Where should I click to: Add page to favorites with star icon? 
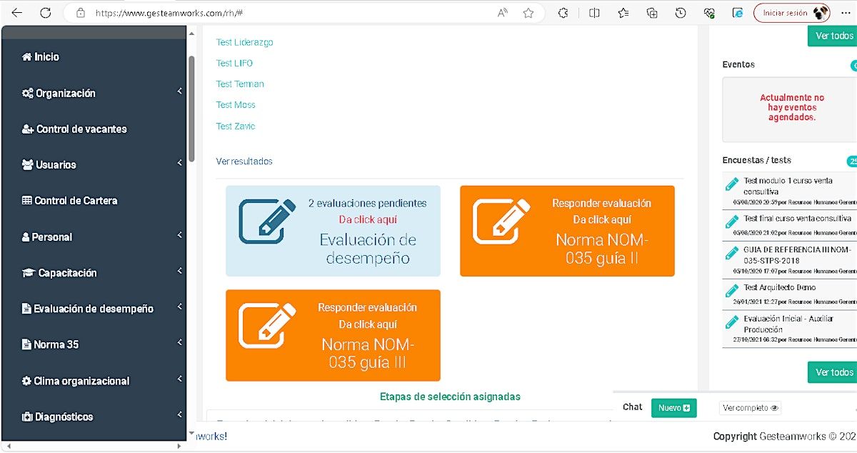528,13
